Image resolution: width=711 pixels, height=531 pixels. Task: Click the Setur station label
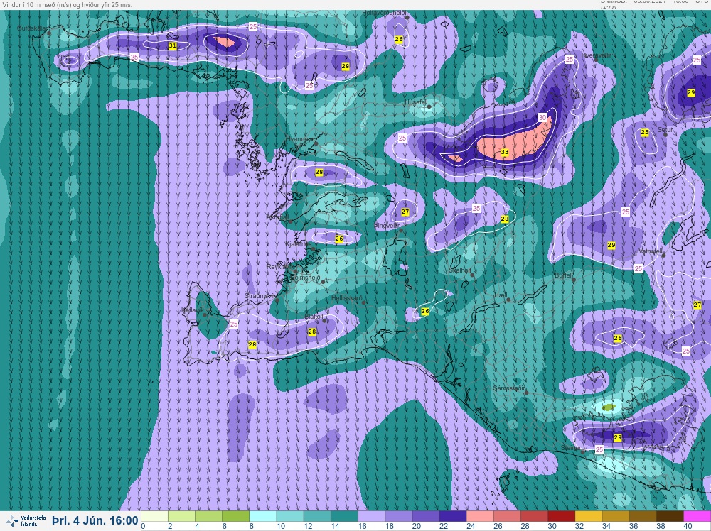665,130
